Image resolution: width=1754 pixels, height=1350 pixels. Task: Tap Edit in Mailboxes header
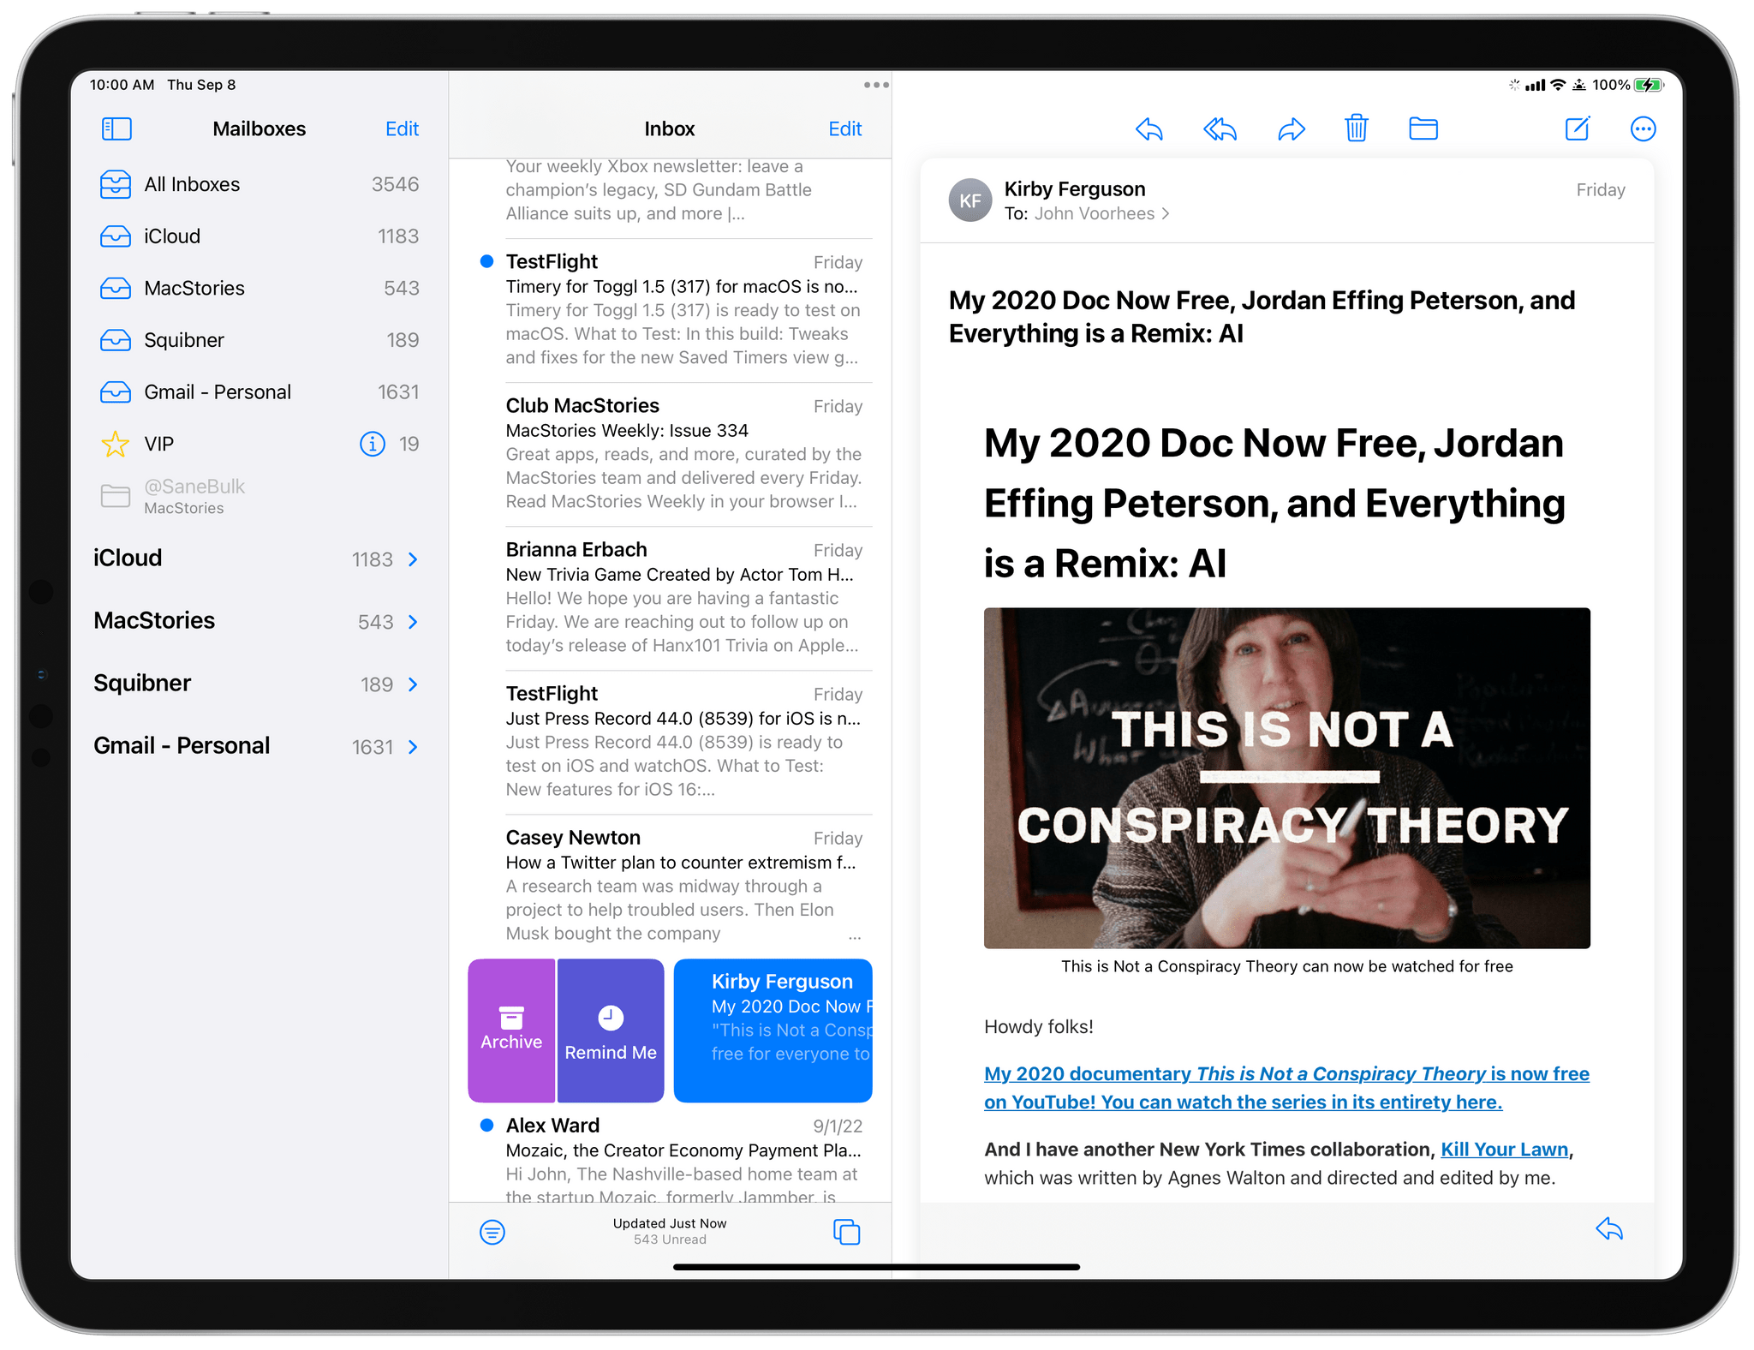402,128
